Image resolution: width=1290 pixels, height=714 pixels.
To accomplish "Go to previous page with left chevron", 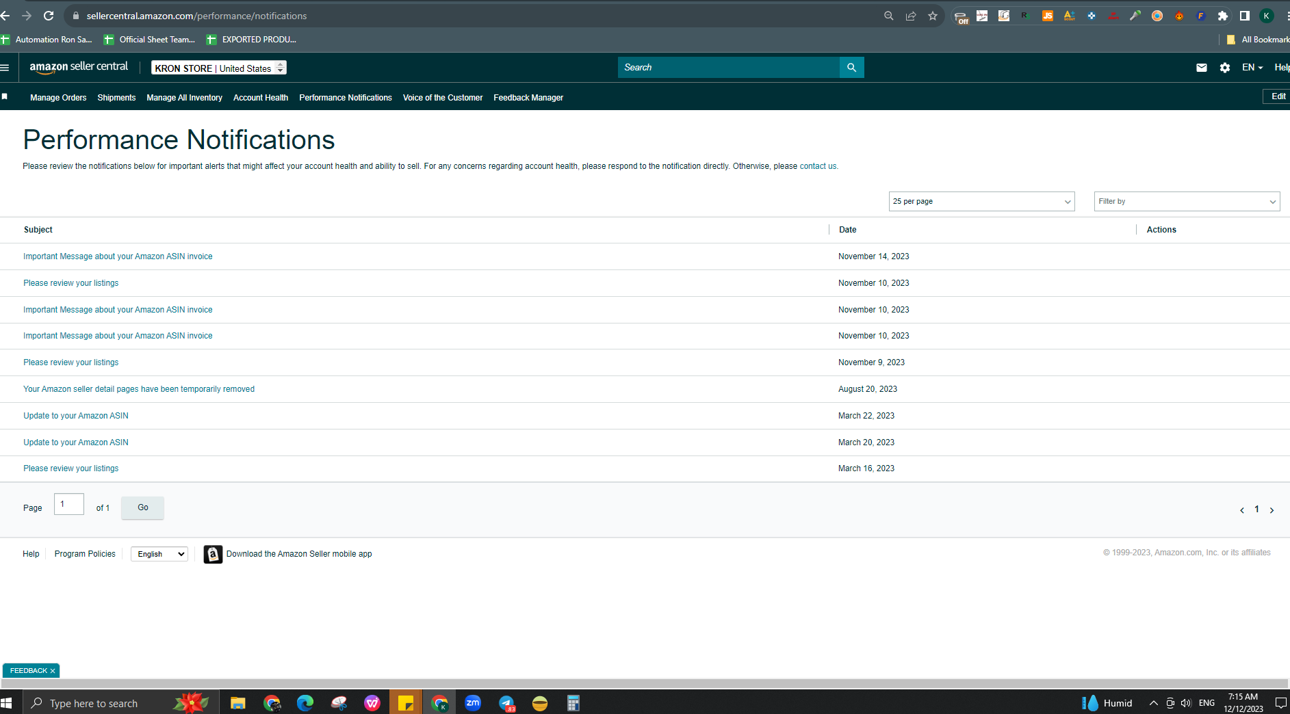I will pos(1242,510).
